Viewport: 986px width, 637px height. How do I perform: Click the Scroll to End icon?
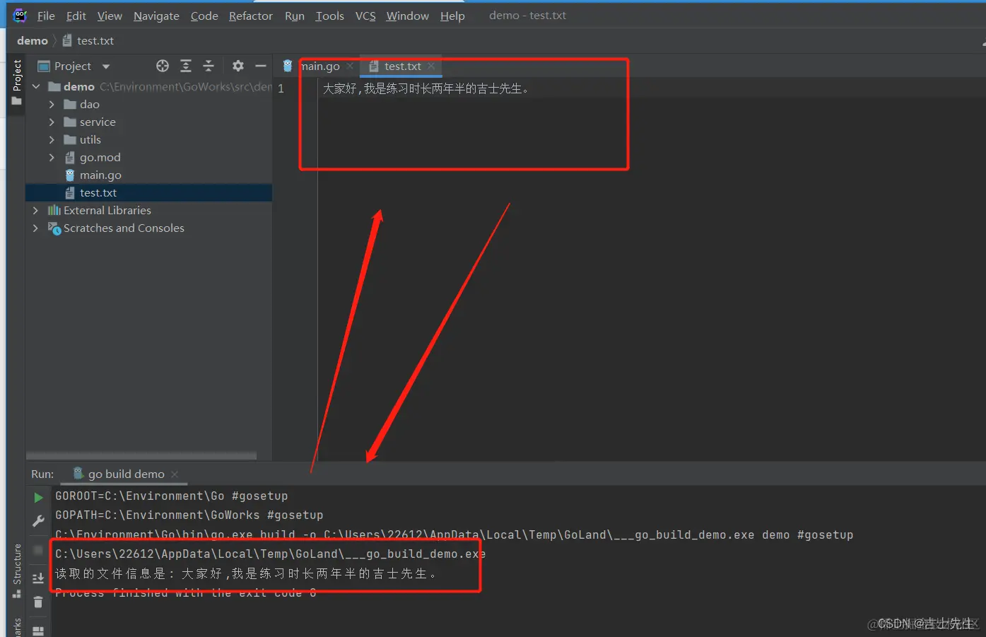click(38, 578)
